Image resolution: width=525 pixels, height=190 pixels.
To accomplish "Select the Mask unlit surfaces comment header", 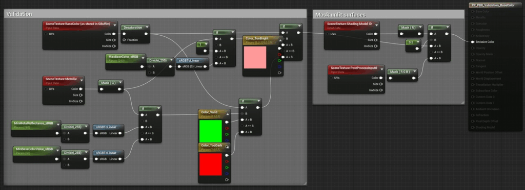I will (x=340, y=15).
